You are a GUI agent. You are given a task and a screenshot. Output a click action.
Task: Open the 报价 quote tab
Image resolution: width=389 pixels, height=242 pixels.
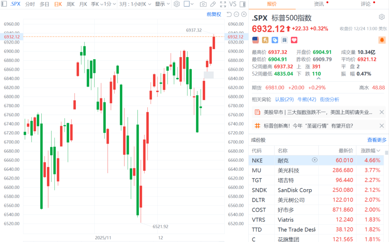coord(272,4)
